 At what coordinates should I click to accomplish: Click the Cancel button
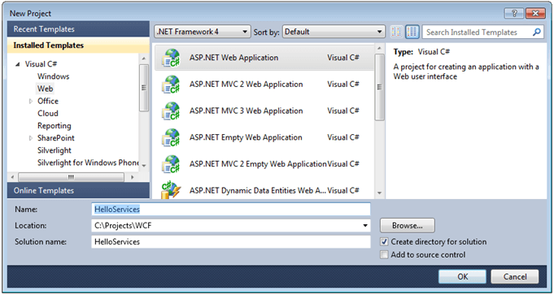(x=515, y=276)
